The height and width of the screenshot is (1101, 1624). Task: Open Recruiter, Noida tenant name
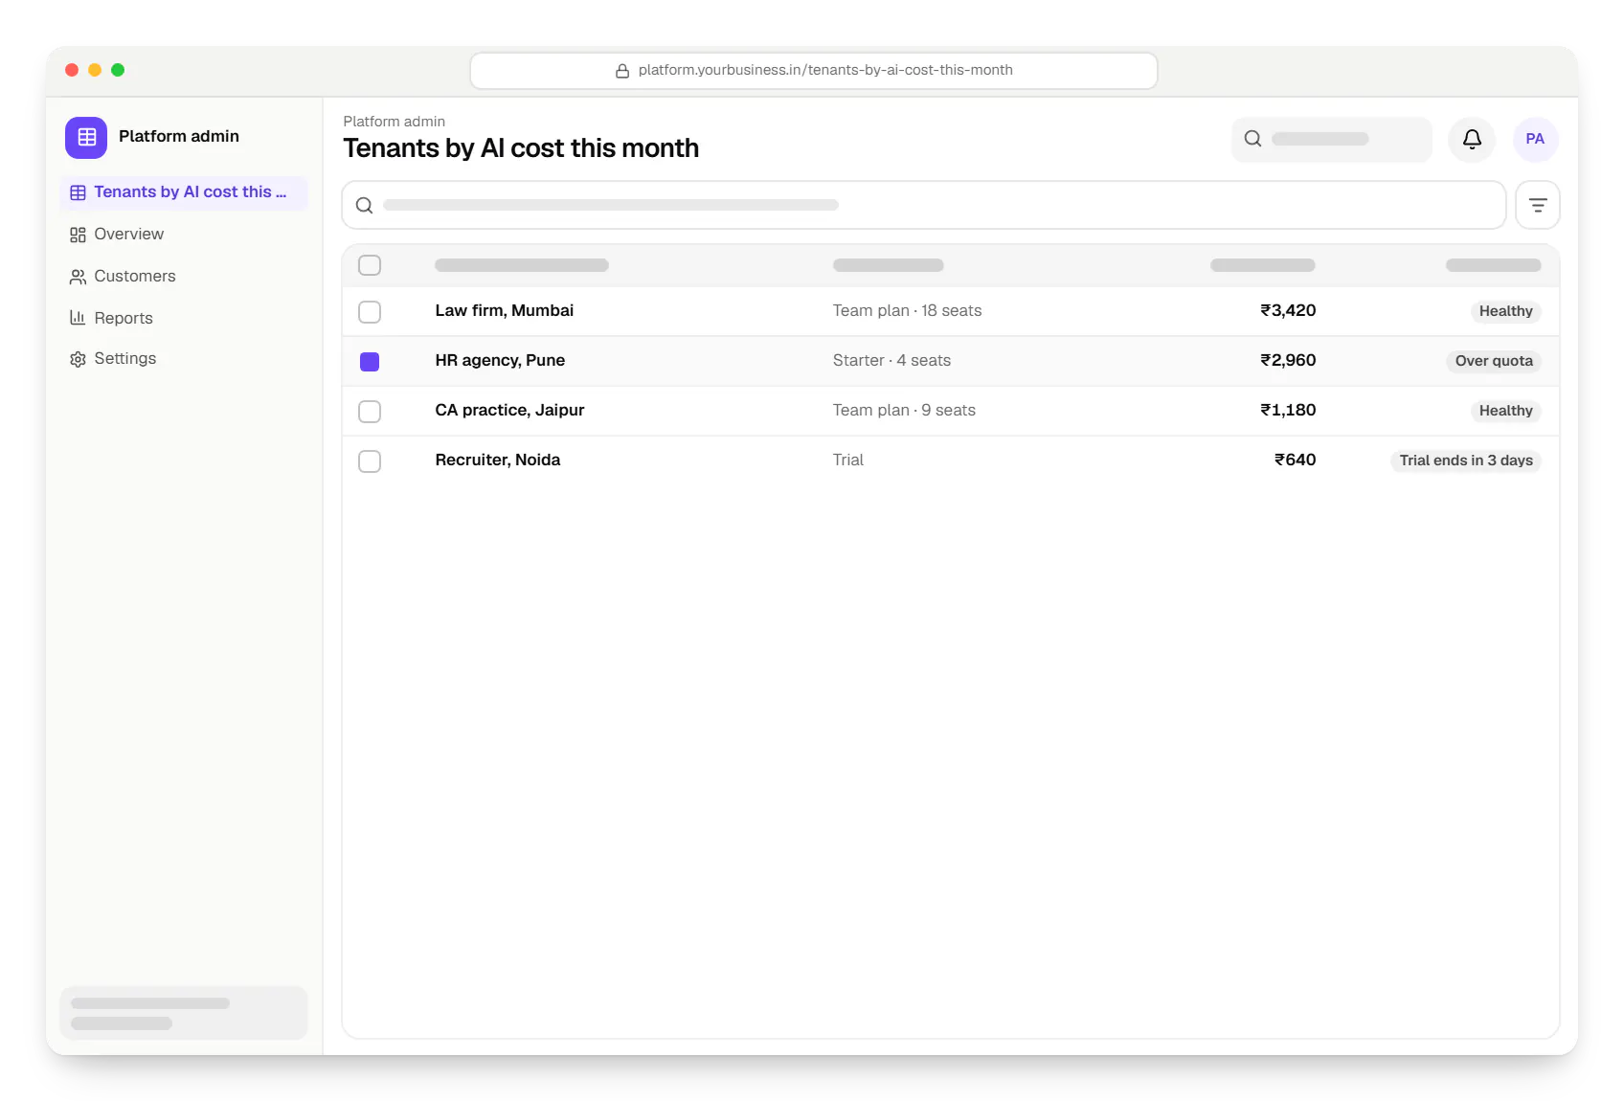click(x=498, y=460)
